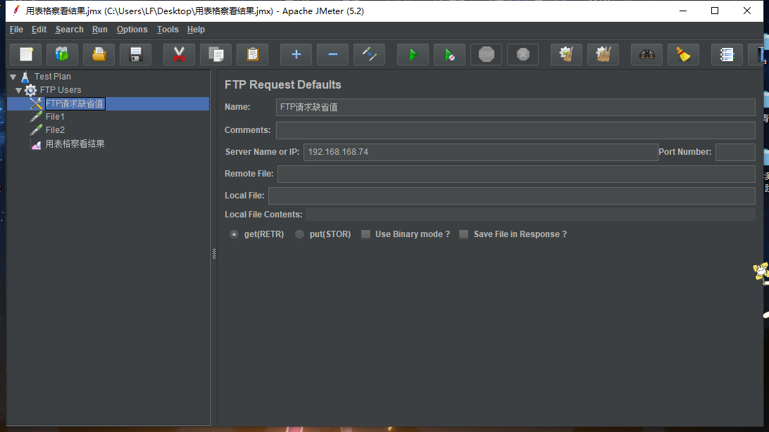Select the get(RETR) radio button
Image resolution: width=769 pixels, height=432 pixels.
click(234, 234)
